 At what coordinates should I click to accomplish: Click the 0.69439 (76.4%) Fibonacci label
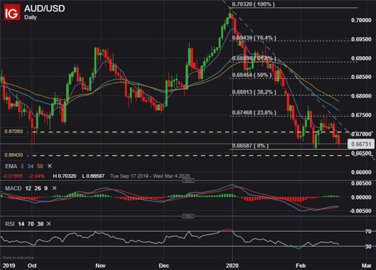click(x=254, y=37)
